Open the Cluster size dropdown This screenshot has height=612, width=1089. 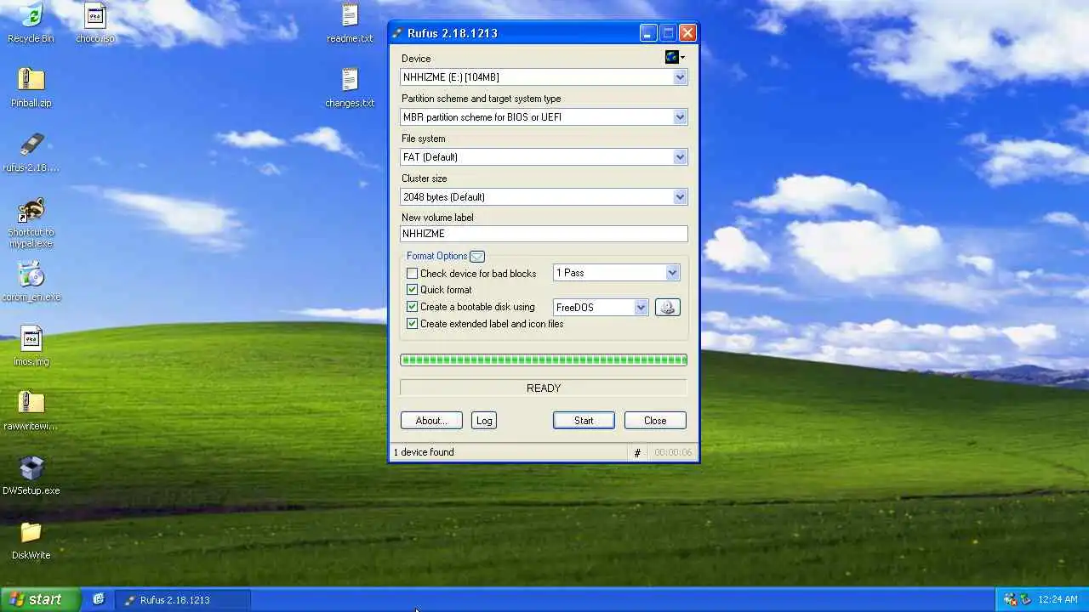point(680,197)
